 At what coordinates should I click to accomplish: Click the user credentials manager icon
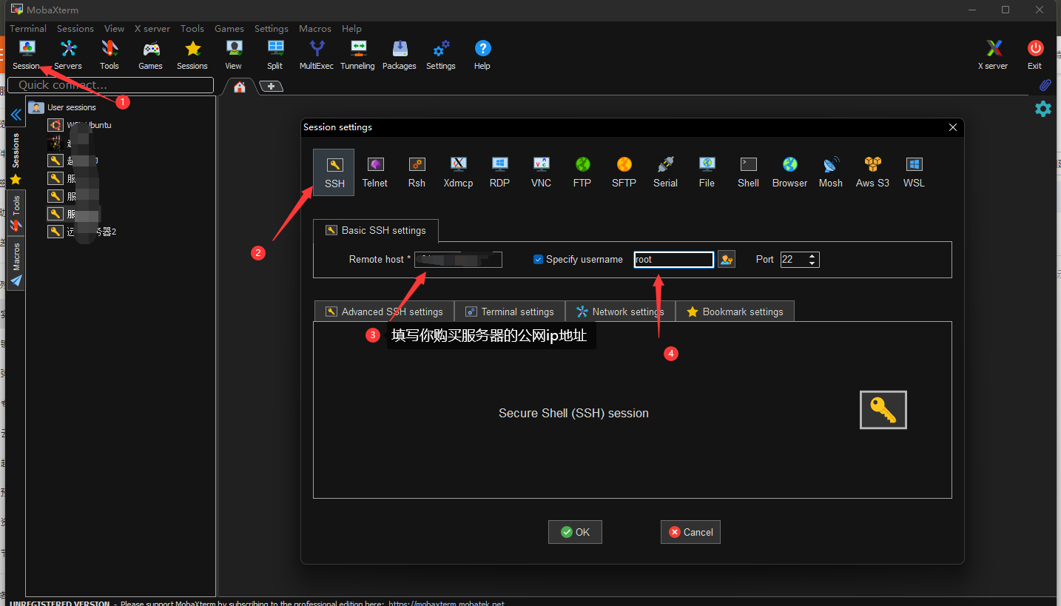(727, 259)
